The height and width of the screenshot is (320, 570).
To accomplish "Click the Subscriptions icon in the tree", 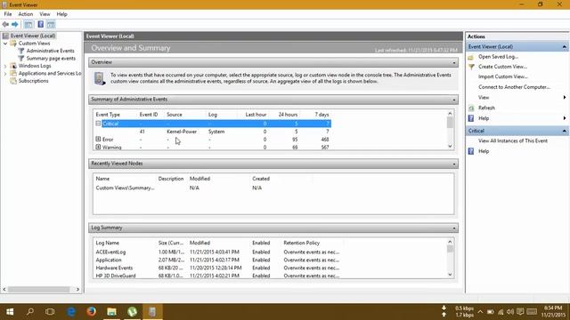I will tap(13, 81).
